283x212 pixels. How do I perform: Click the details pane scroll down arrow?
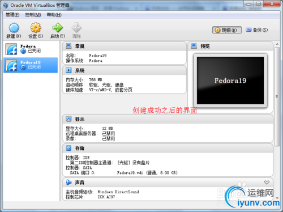pyautogui.click(x=277, y=198)
